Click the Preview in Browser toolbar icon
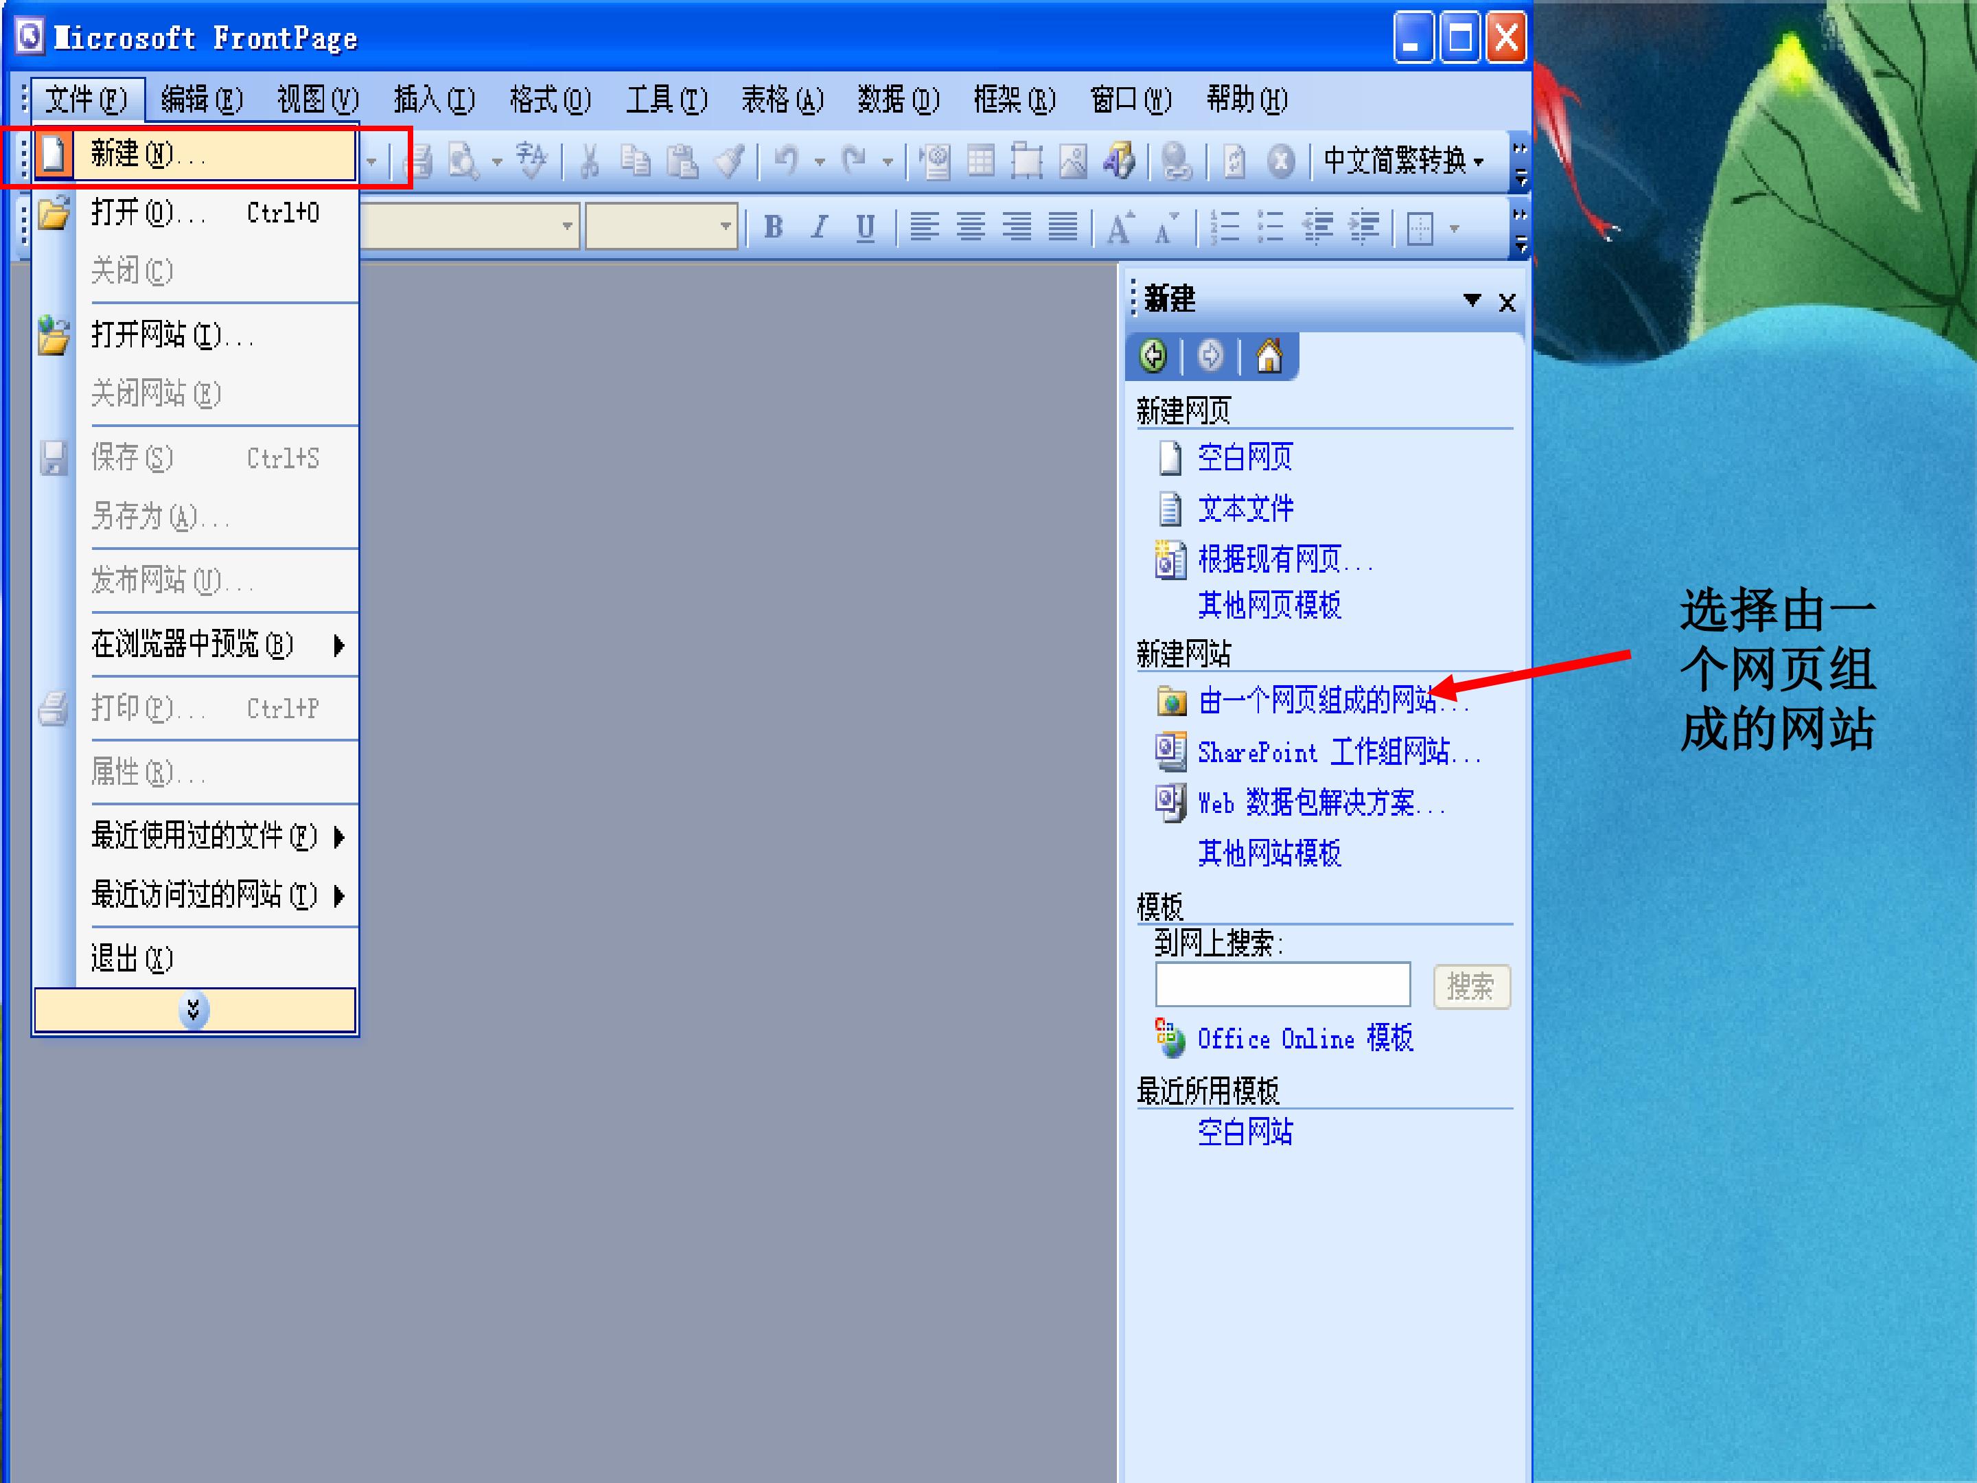Image resolution: width=1977 pixels, height=1483 pixels. pos(464,162)
